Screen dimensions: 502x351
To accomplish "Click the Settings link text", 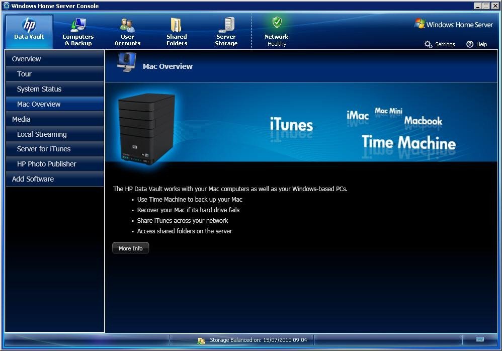I will pyautogui.click(x=445, y=44).
